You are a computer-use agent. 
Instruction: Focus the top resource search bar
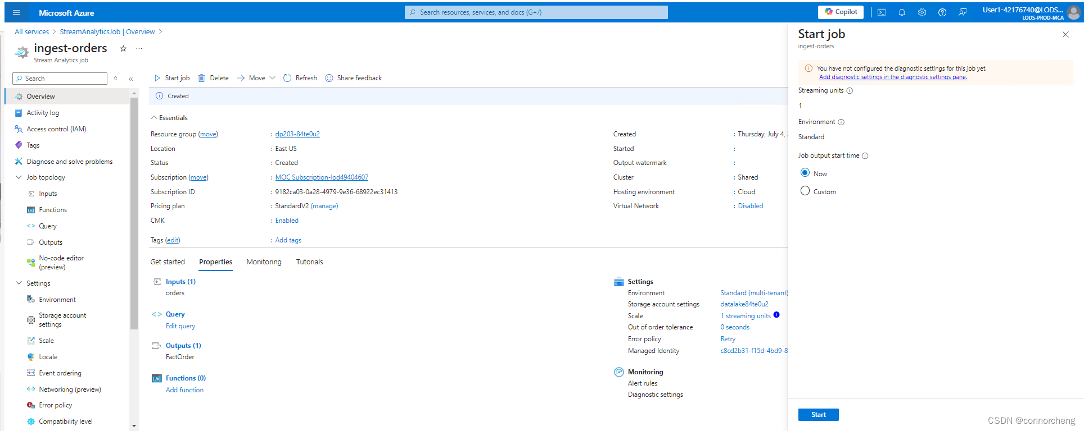[x=536, y=12]
